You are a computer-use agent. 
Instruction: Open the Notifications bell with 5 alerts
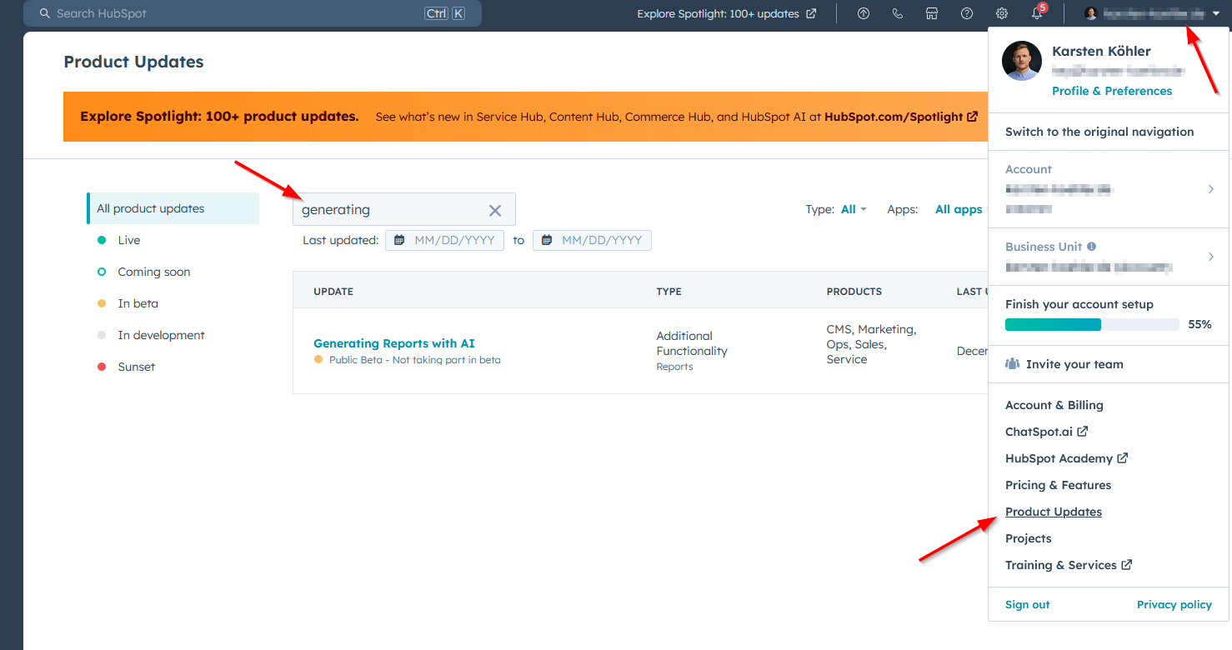point(1036,13)
